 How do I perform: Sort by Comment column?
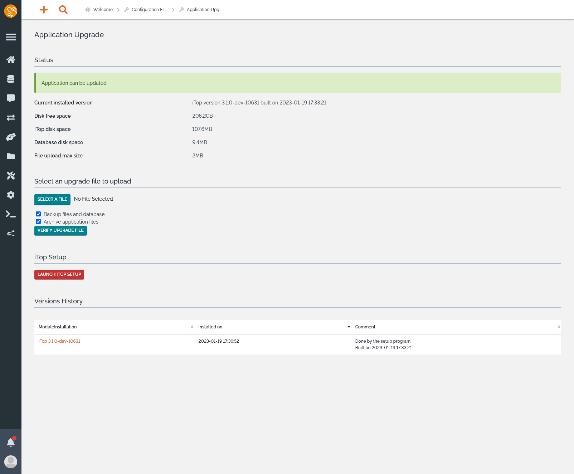(x=365, y=327)
